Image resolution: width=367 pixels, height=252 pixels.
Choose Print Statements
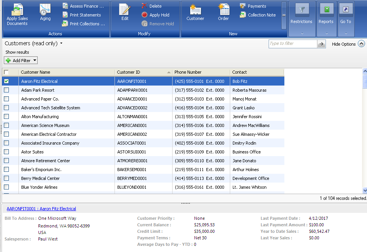pyautogui.click(x=82, y=15)
